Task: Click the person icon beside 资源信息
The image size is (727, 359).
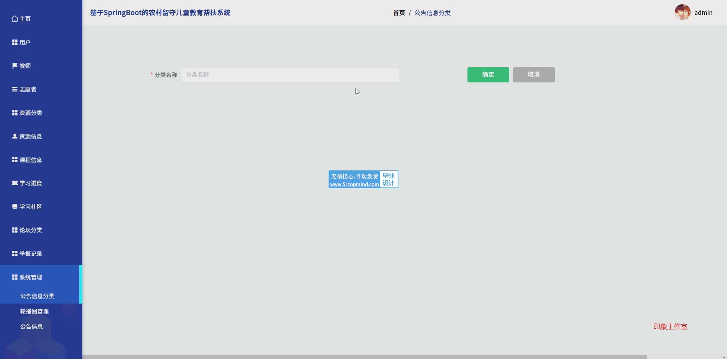Action: coord(14,136)
